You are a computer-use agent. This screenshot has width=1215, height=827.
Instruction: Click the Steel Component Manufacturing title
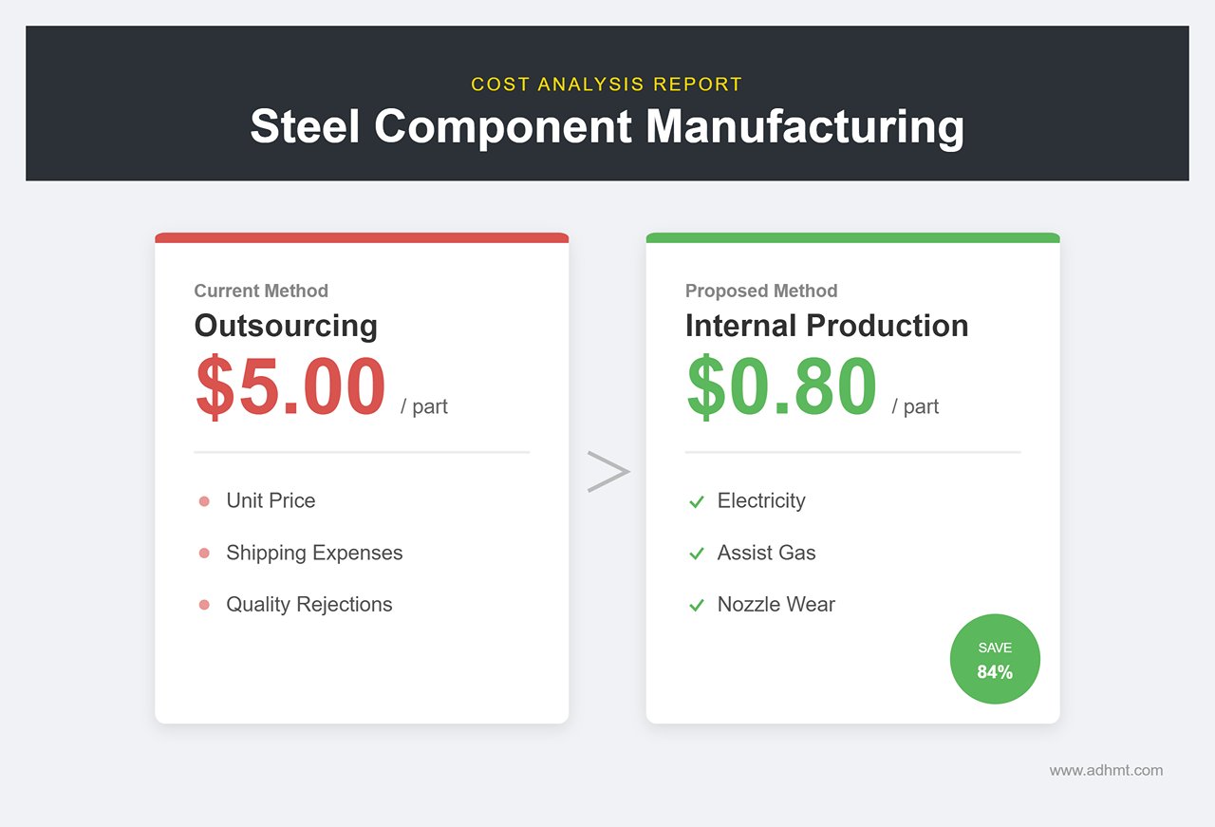pyautogui.click(x=607, y=126)
